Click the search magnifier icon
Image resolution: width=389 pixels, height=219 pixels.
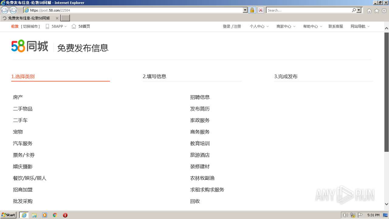[354, 10]
